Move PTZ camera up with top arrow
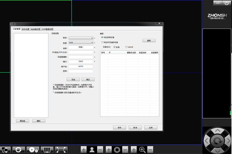The height and width of the screenshot is (154, 232). pyautogui.click(x=217, y=131)
